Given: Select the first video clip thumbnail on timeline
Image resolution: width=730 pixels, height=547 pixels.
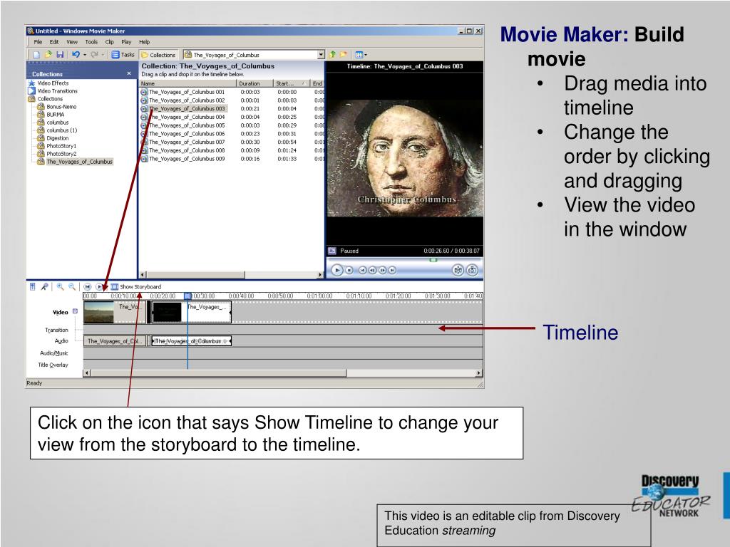Looking at the screenshot, I should [98, 312].
